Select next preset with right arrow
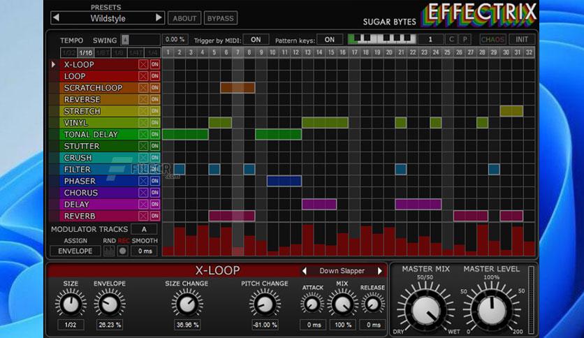 pyautogui.click(x=159, y=17)
